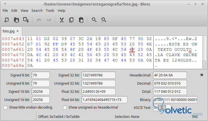The width and height of the screenshot is (208, 121).
Task: Click the 47 byte in row 0007a67f
Action: (x=107, y=60)
